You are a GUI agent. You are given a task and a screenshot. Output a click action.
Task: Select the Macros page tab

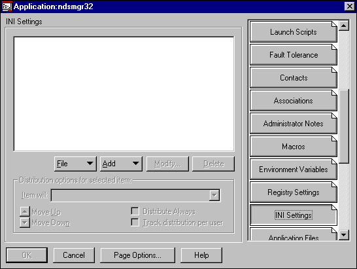[x=294, y=147]
